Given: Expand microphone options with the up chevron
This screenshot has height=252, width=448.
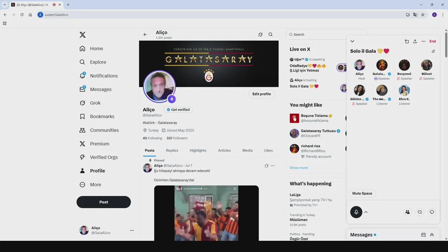Looking at the screenshot, I should [366, 212].
